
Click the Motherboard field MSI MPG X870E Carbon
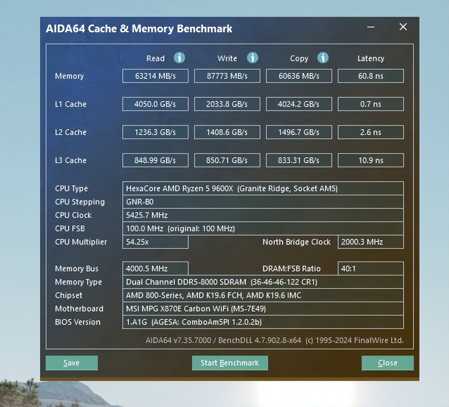pyautogui.click(x=263, y=309)
